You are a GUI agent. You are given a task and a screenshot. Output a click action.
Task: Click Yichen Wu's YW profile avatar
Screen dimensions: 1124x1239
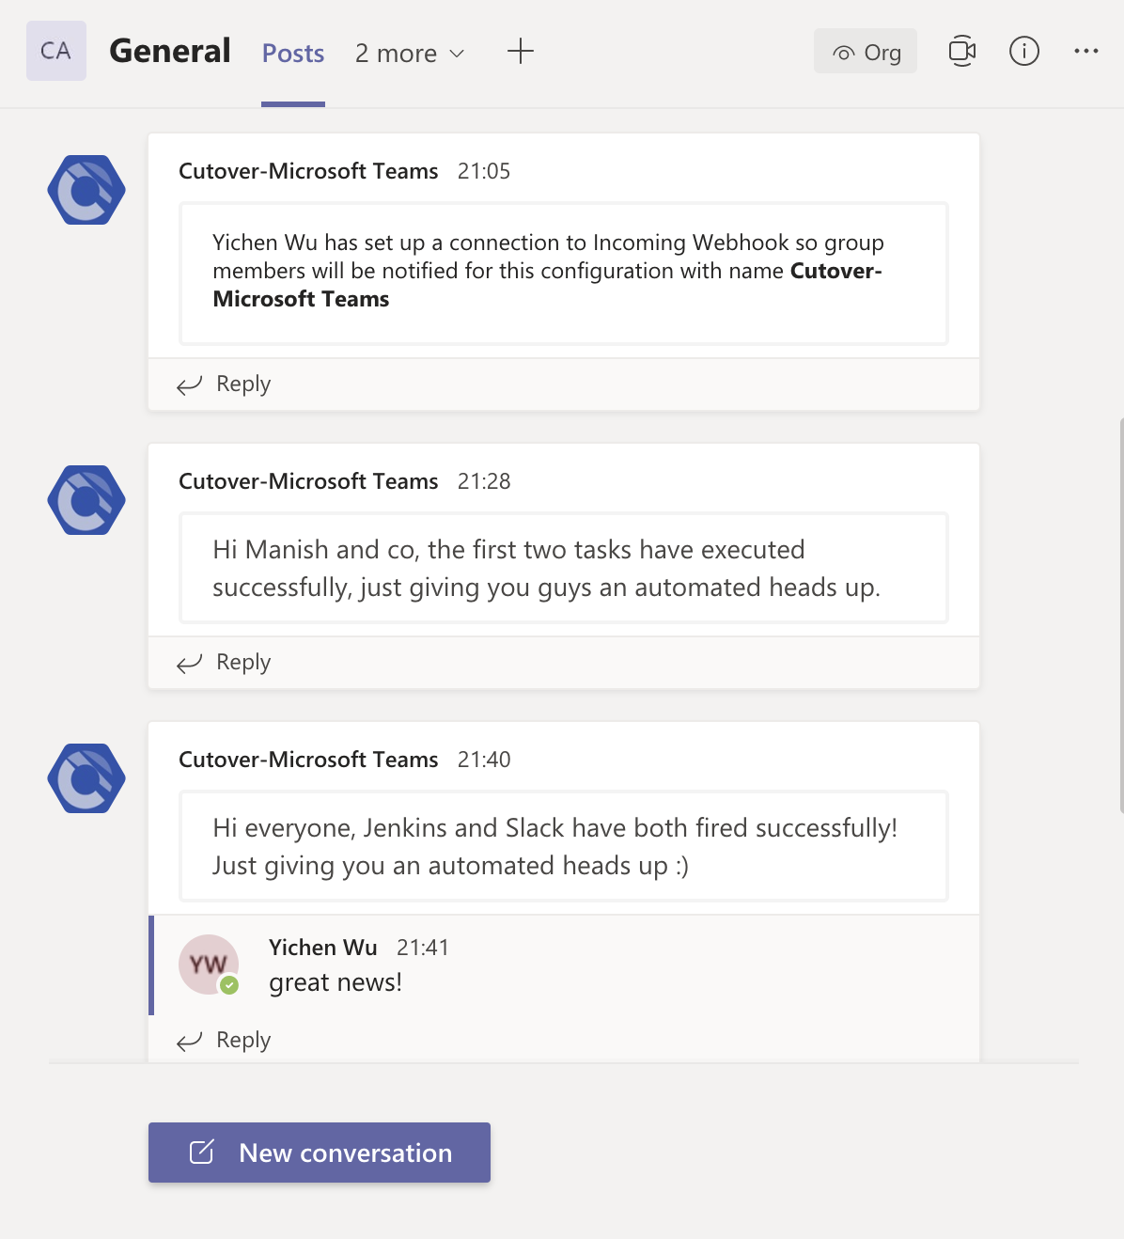click(x=208, y=965)
